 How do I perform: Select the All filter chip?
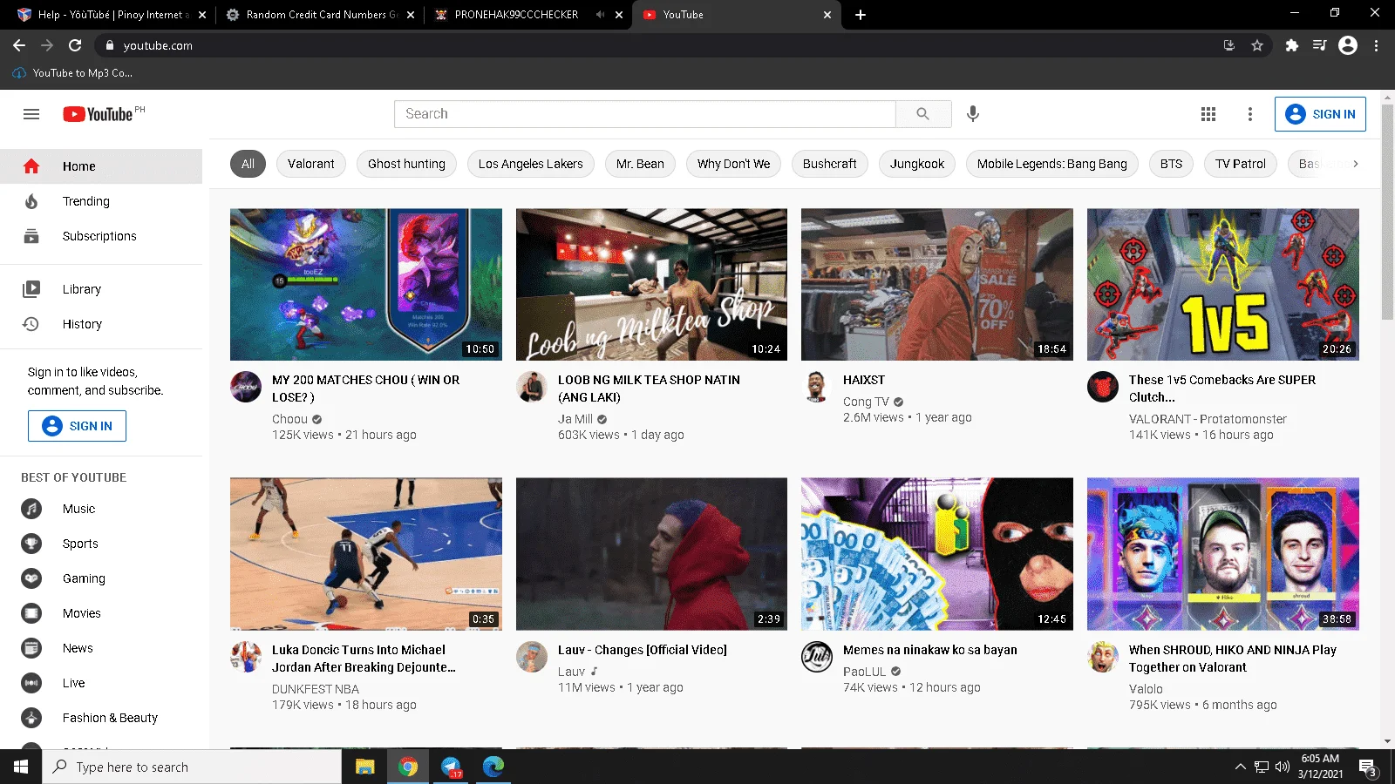pyautogui.click(x=248, y=164)
